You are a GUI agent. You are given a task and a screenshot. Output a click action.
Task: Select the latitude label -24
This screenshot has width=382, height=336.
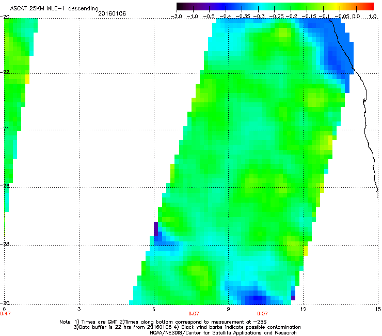tap(5, 129)
